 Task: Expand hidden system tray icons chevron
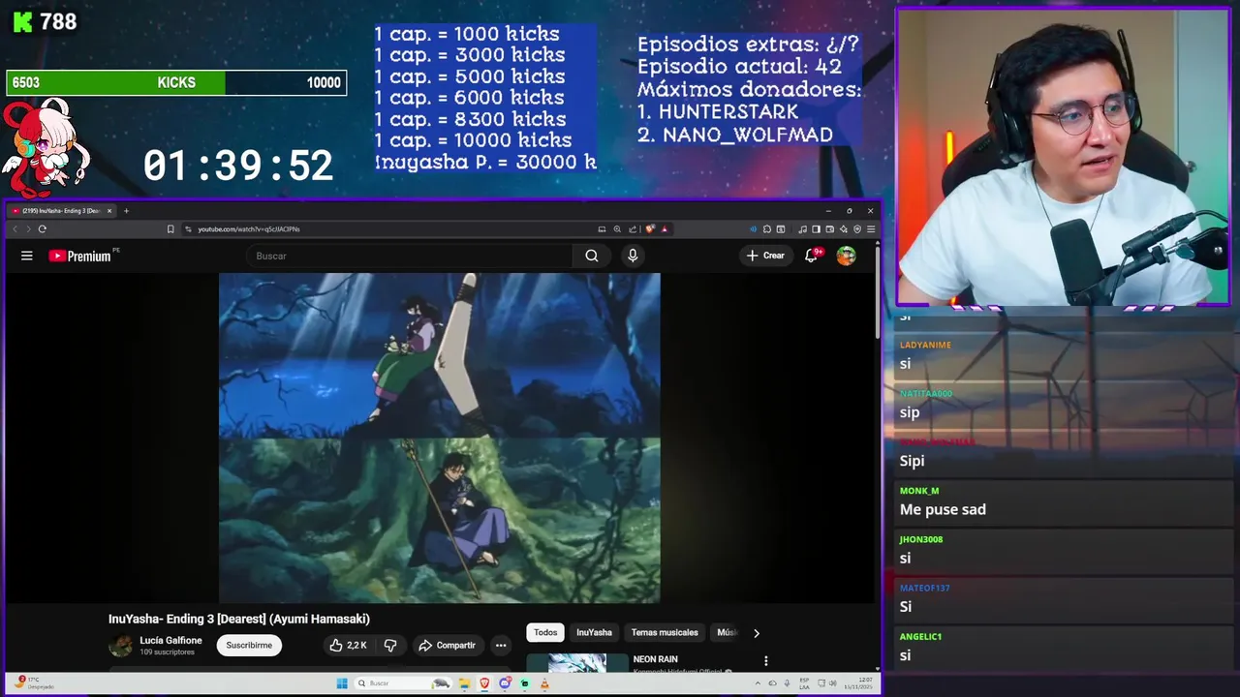[x=758, y=683]
